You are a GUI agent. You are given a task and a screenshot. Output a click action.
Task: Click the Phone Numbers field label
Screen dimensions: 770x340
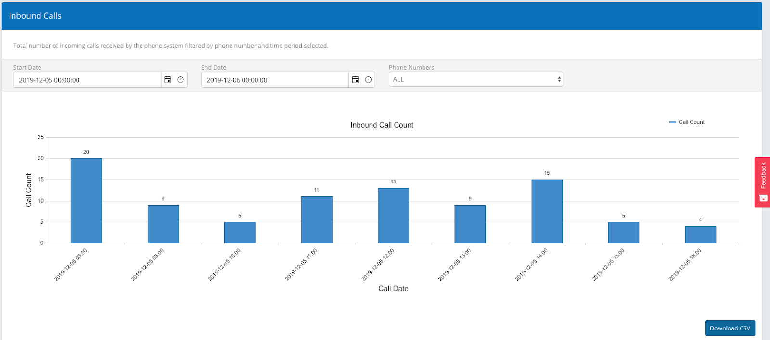coord(411,68)
